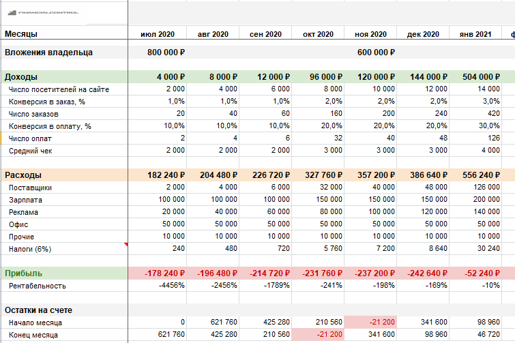Select the 'авг 2020' column header
The width and height of the screenshot is (515, 343).
[213, 34]
